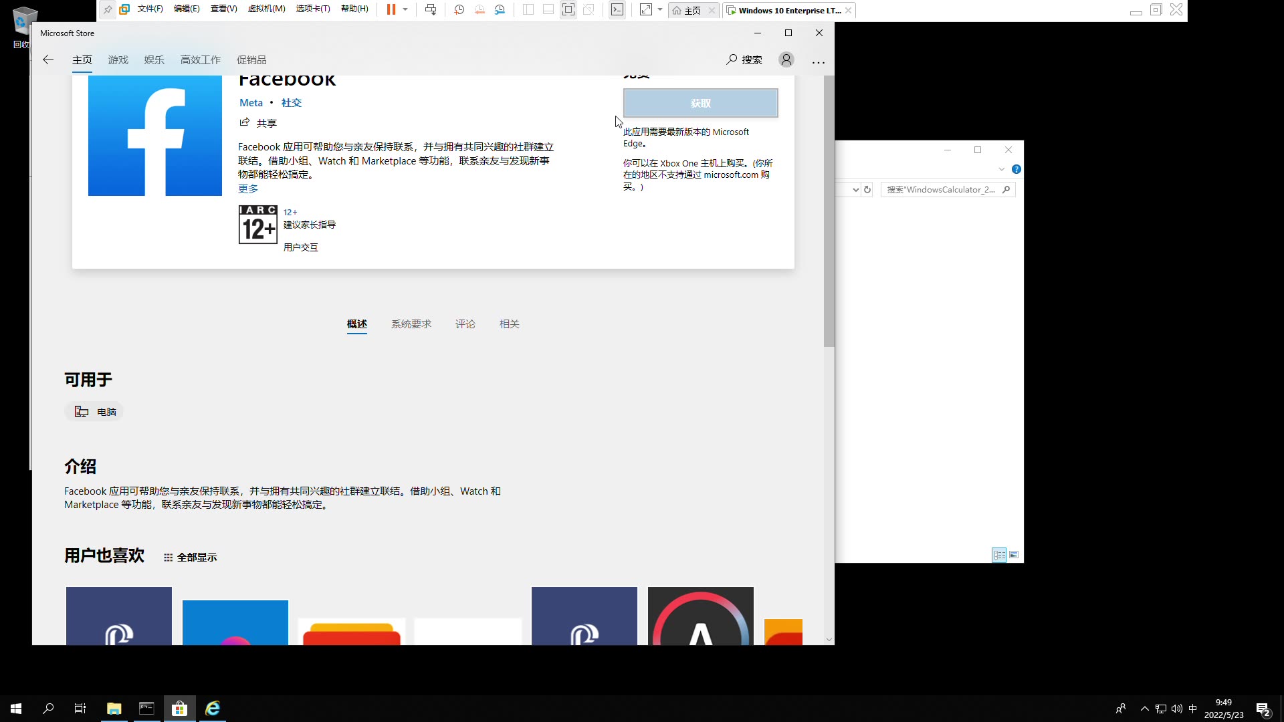Click the 获取 button to get Facebook
The width and height of the screenshot is (1284, 722).
point(700,103)
